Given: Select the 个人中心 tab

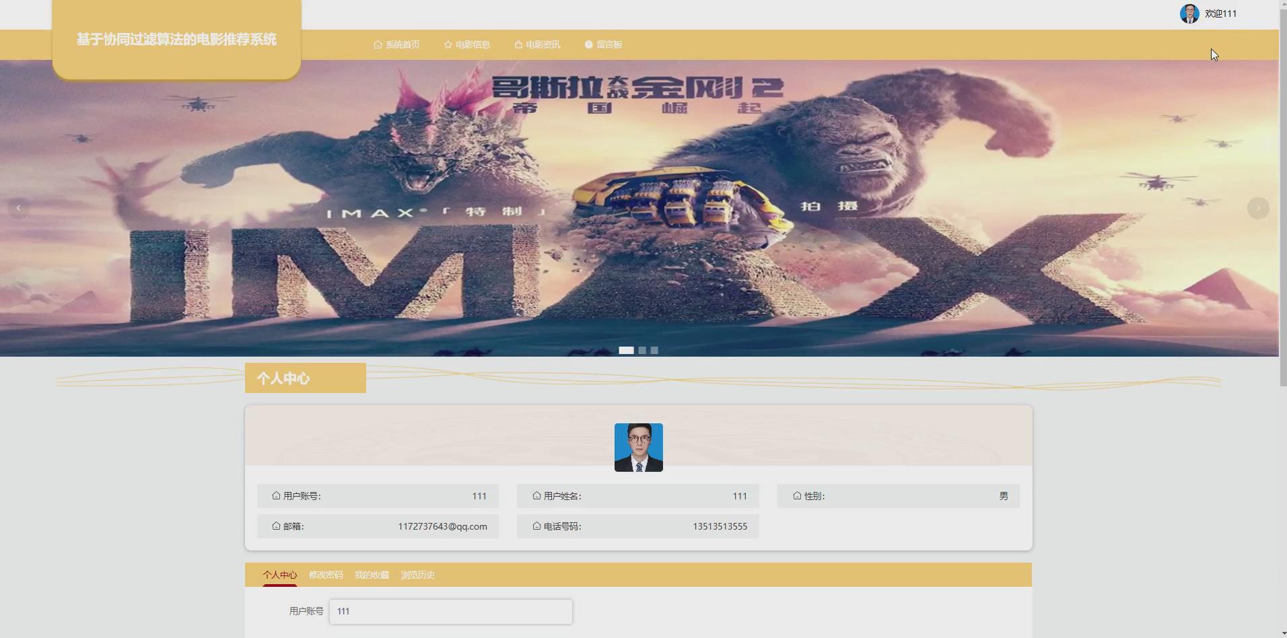Looking at the screenshot, I should pyautogui.click(x=280, y=575).
